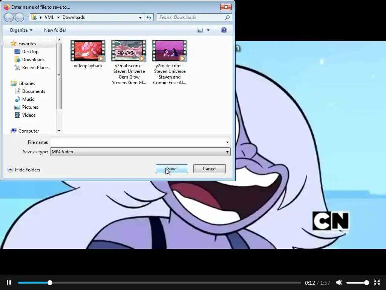
Task: Open Music library
Action: 28,99
